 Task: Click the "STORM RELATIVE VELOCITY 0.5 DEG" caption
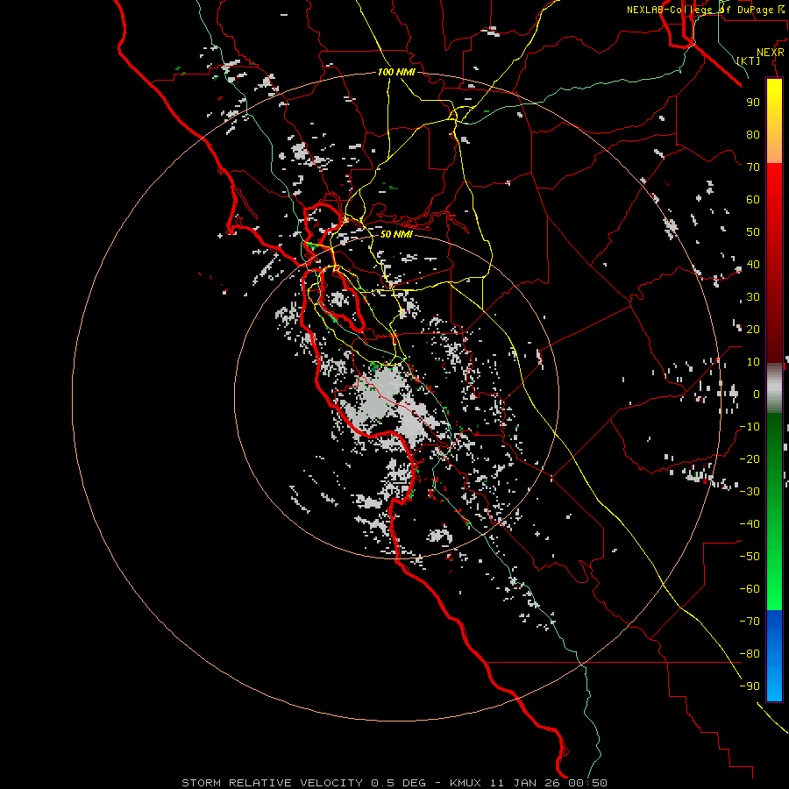coord(303,783)
